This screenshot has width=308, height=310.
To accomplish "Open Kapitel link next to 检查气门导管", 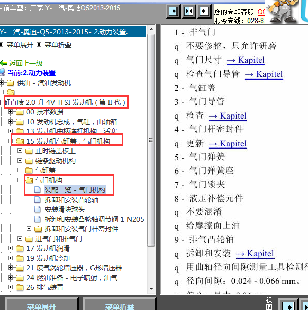I will point(264,74).
